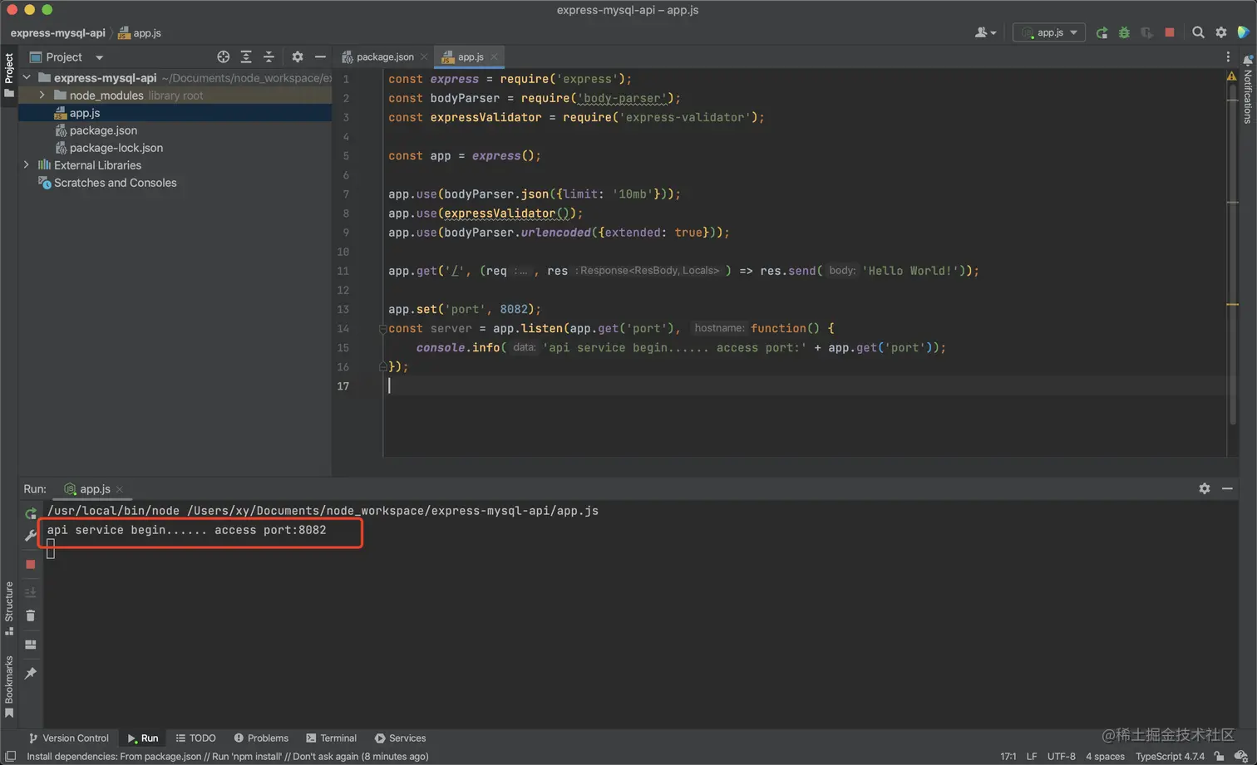Image resolution: width=1257 pixels, height=765 pixels.
Task: Close the app.js editor tab
Action: pyautogui.click(x=494, y=56)
